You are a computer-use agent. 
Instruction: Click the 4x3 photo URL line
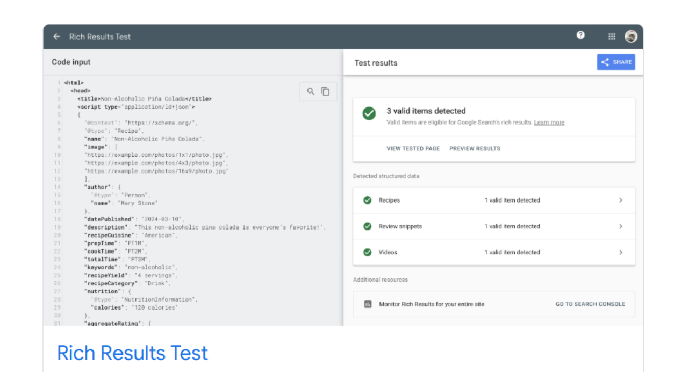pyautogui.click(x=156, y=163)
